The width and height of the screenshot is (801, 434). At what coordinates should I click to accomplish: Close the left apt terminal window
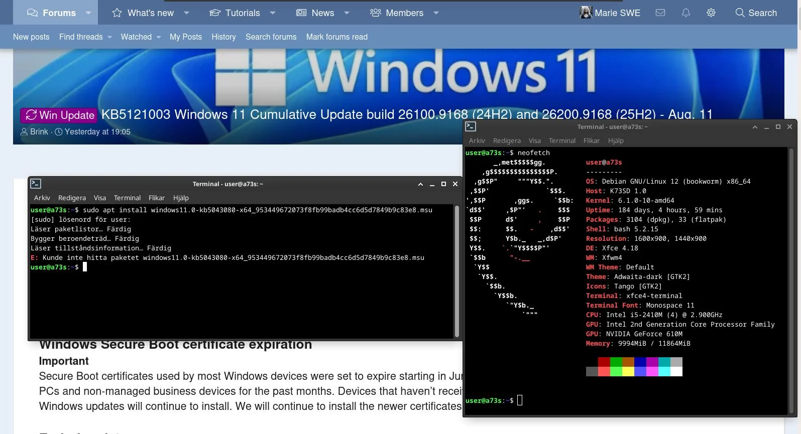click(x=455, y=184)
